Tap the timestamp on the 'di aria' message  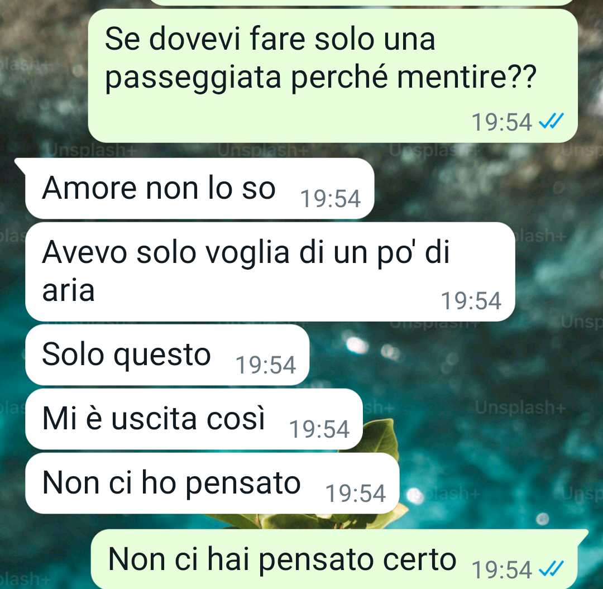[x=471, y=301]
